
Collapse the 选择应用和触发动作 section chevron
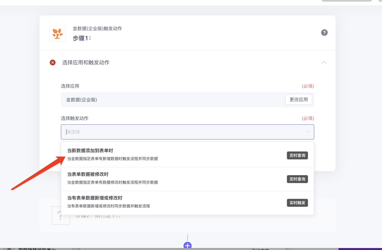[324, 62]
